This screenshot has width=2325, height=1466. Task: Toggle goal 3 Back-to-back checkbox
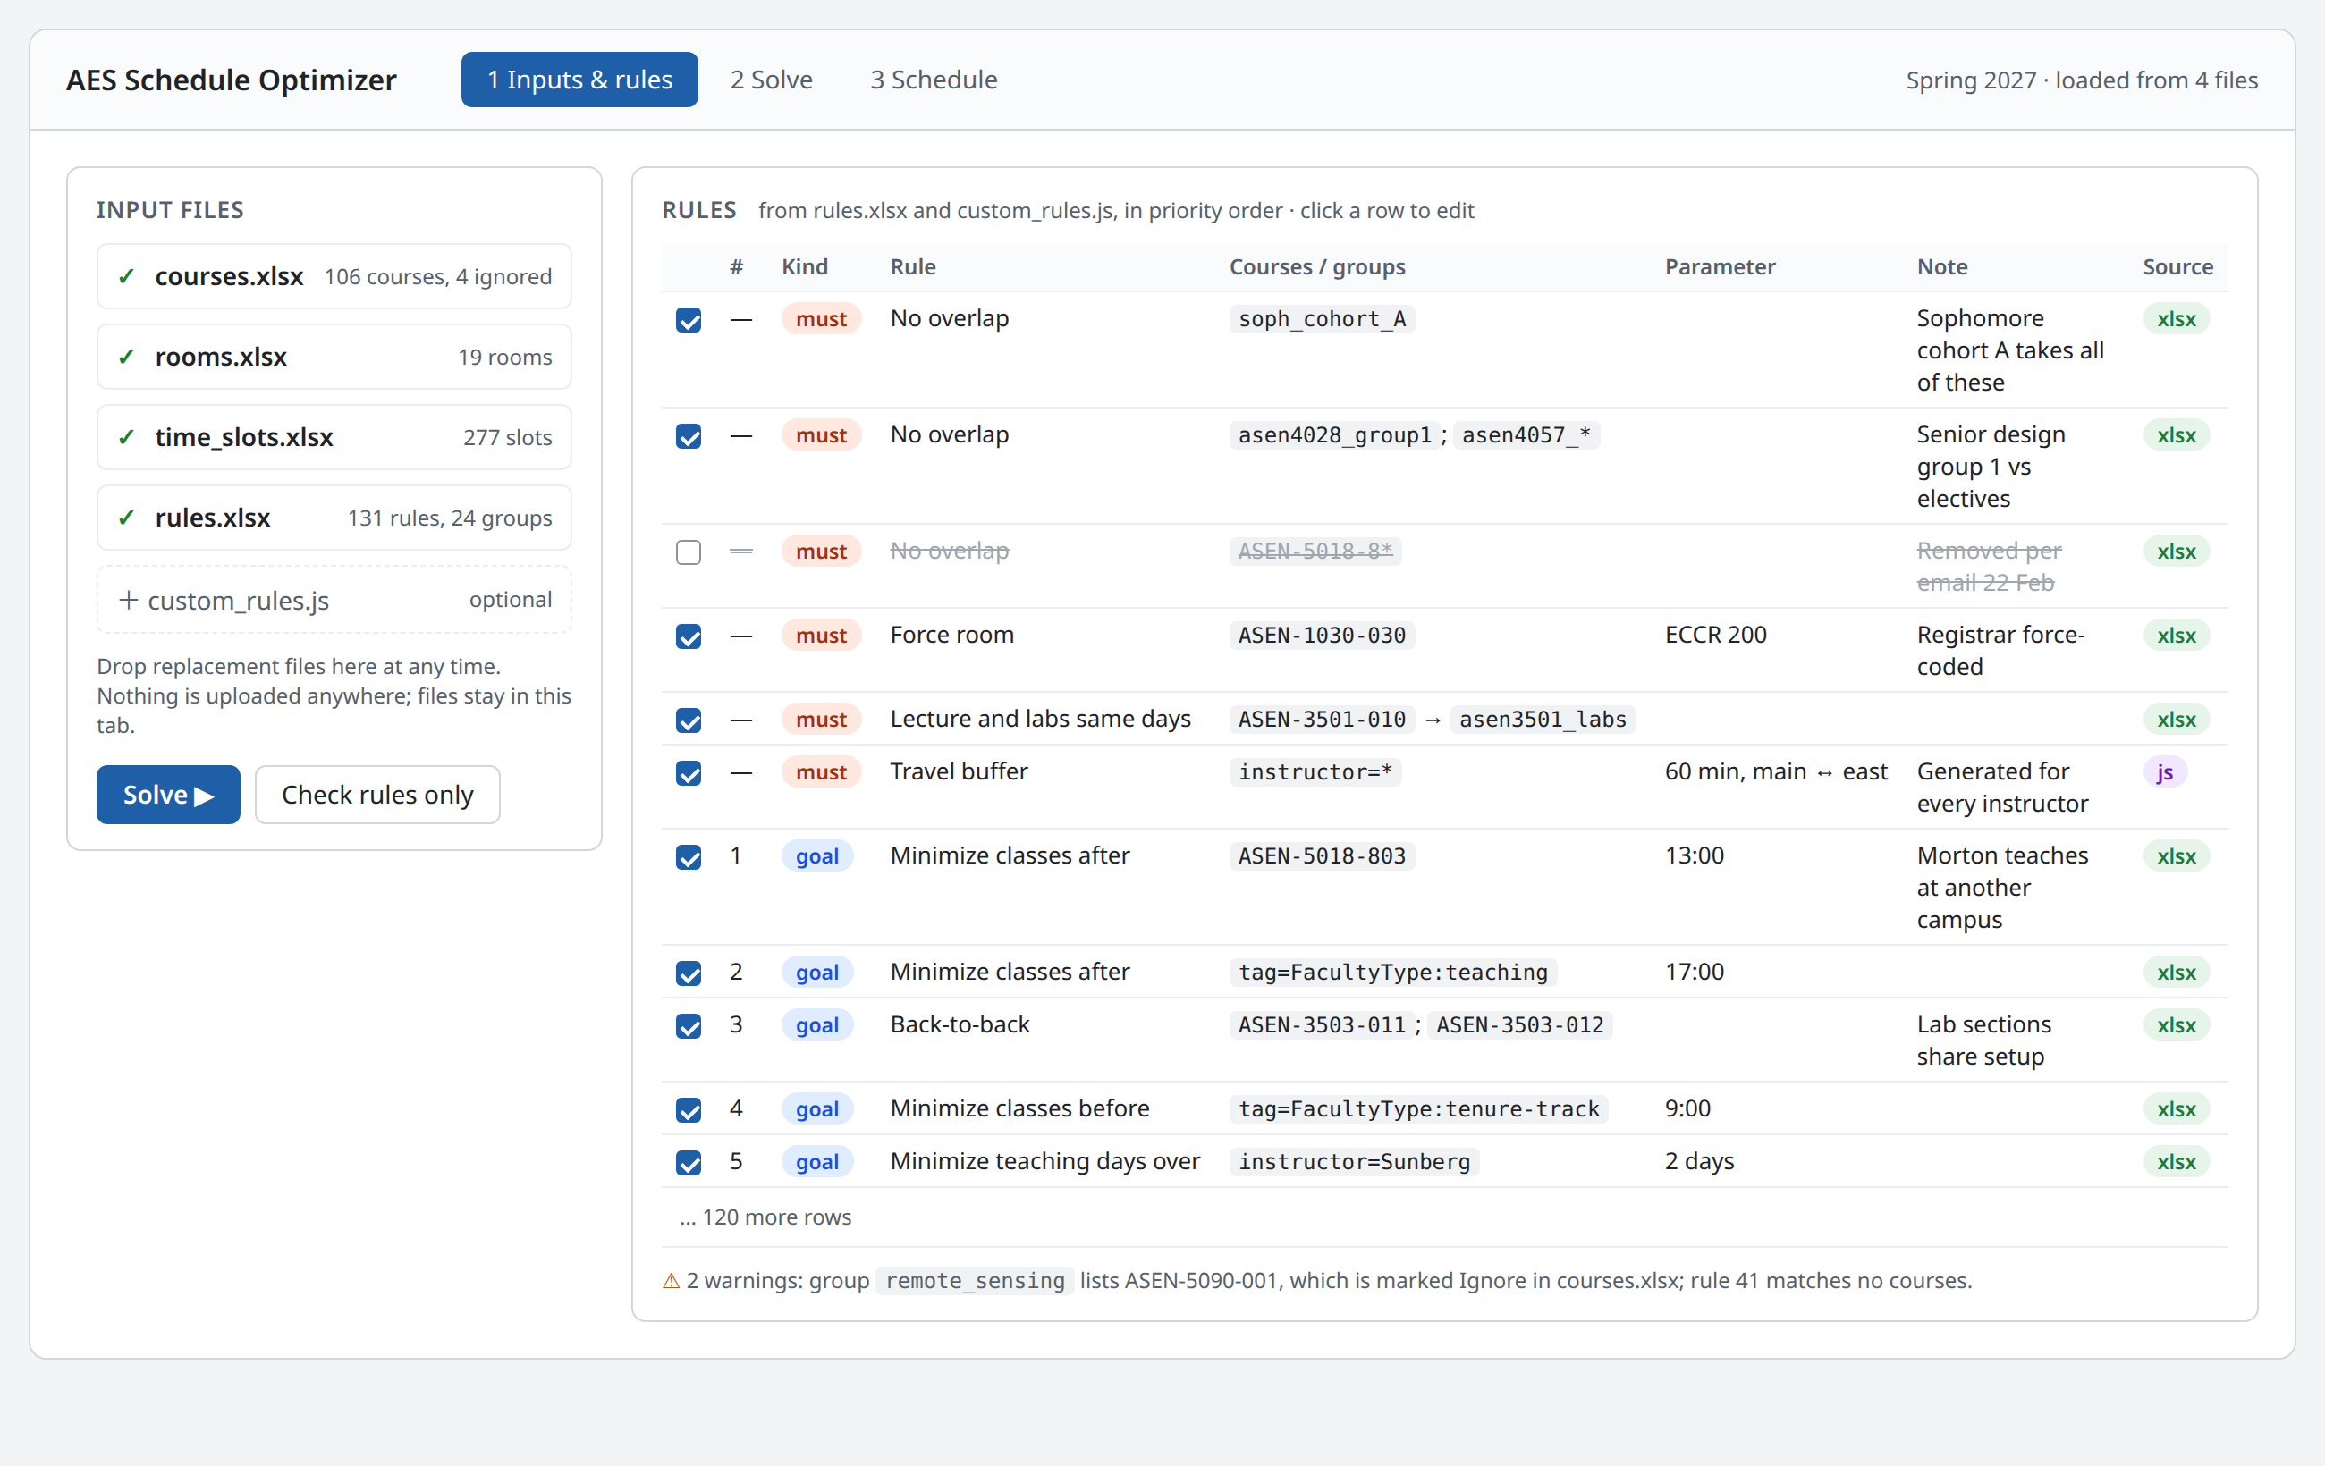[689, 1026]
